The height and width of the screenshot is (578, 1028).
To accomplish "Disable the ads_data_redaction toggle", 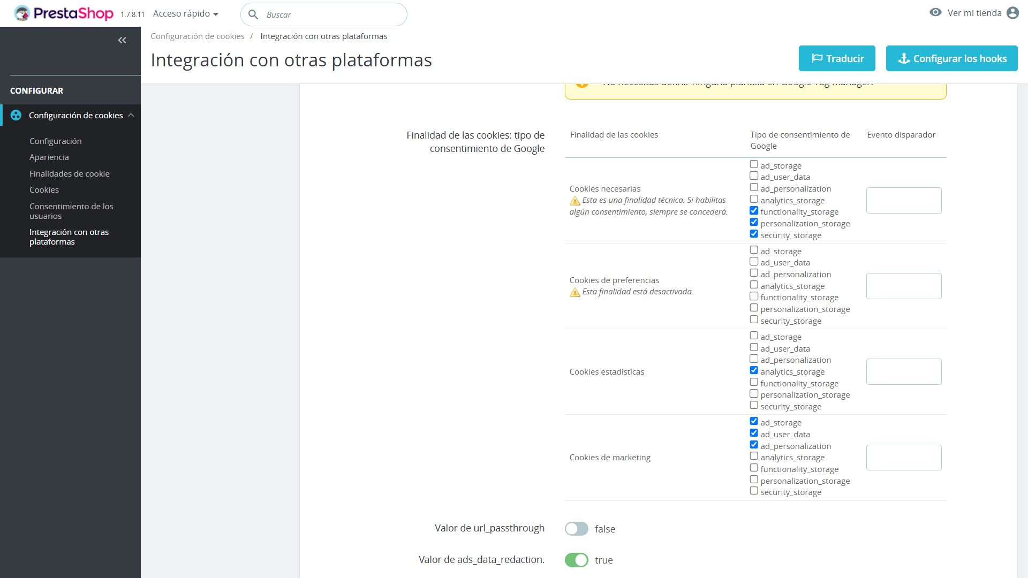I will [x=577, y=560].
